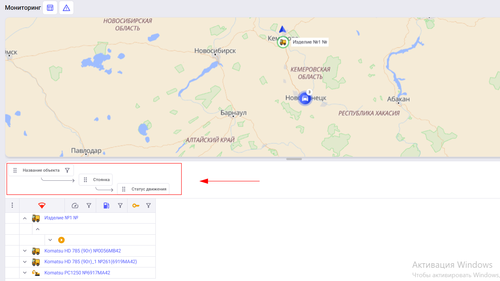Image resolution: width=500 pixels, height=281 pixels.
Task: Open the alerts warning triangle button
Action: [66, 8]
